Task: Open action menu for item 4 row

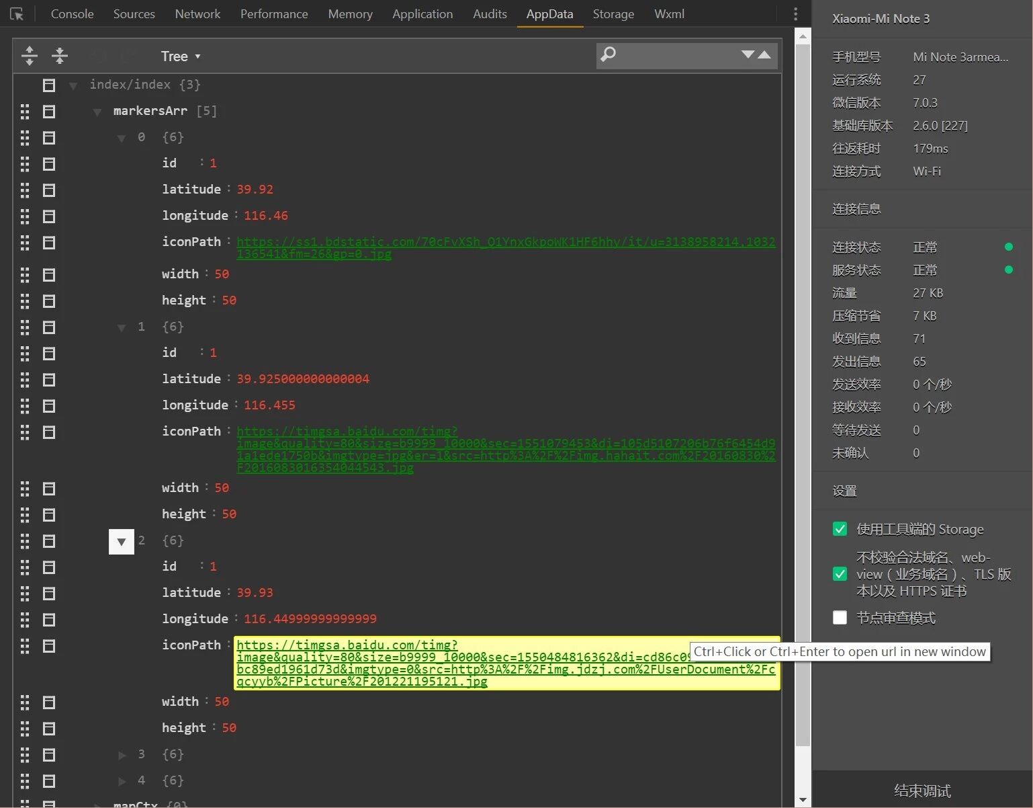Action: coord(49,781)
